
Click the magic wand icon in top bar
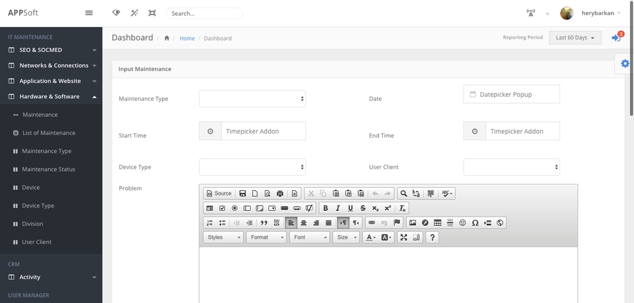tap(134, 13)
